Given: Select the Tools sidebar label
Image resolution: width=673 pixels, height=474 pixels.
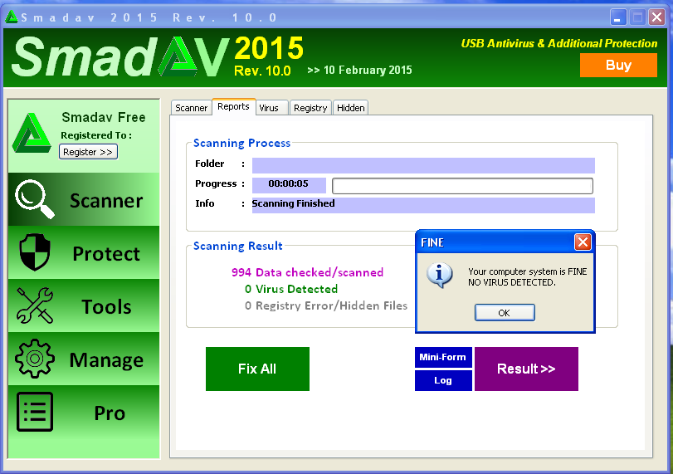Looking at the screenshot, I should coord(106,306).
